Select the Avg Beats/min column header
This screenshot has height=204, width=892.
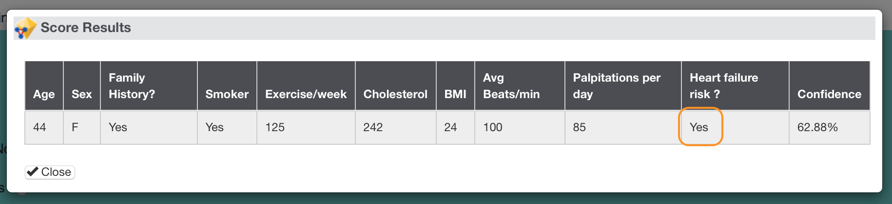pos(520,85)
